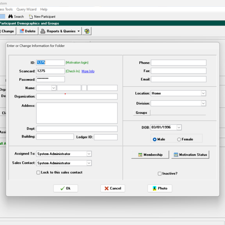
Task: Open the Query Wizard menu
Action: (26, 9)
